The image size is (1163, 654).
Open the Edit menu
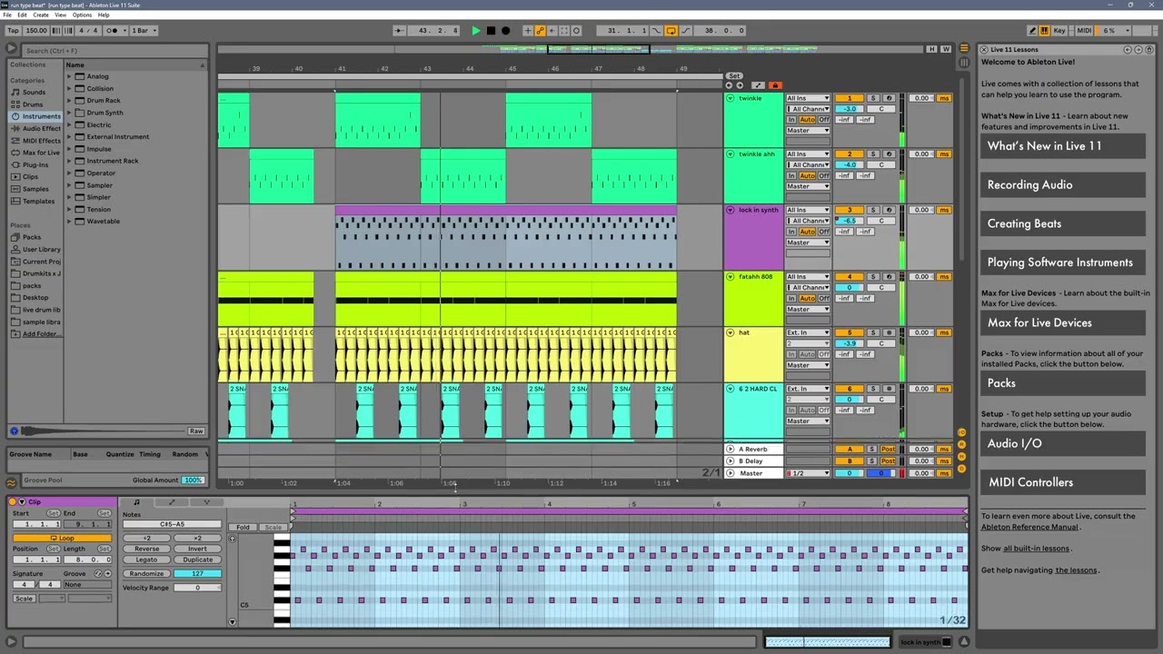22,15
